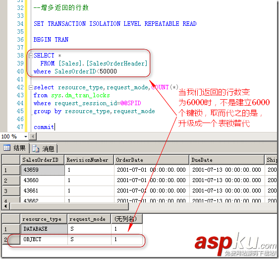Click the from sys.dm_tran_locks line

tap(72, 95)
